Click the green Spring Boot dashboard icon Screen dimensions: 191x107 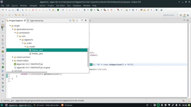pyautogui.click(x=58, y=10)
